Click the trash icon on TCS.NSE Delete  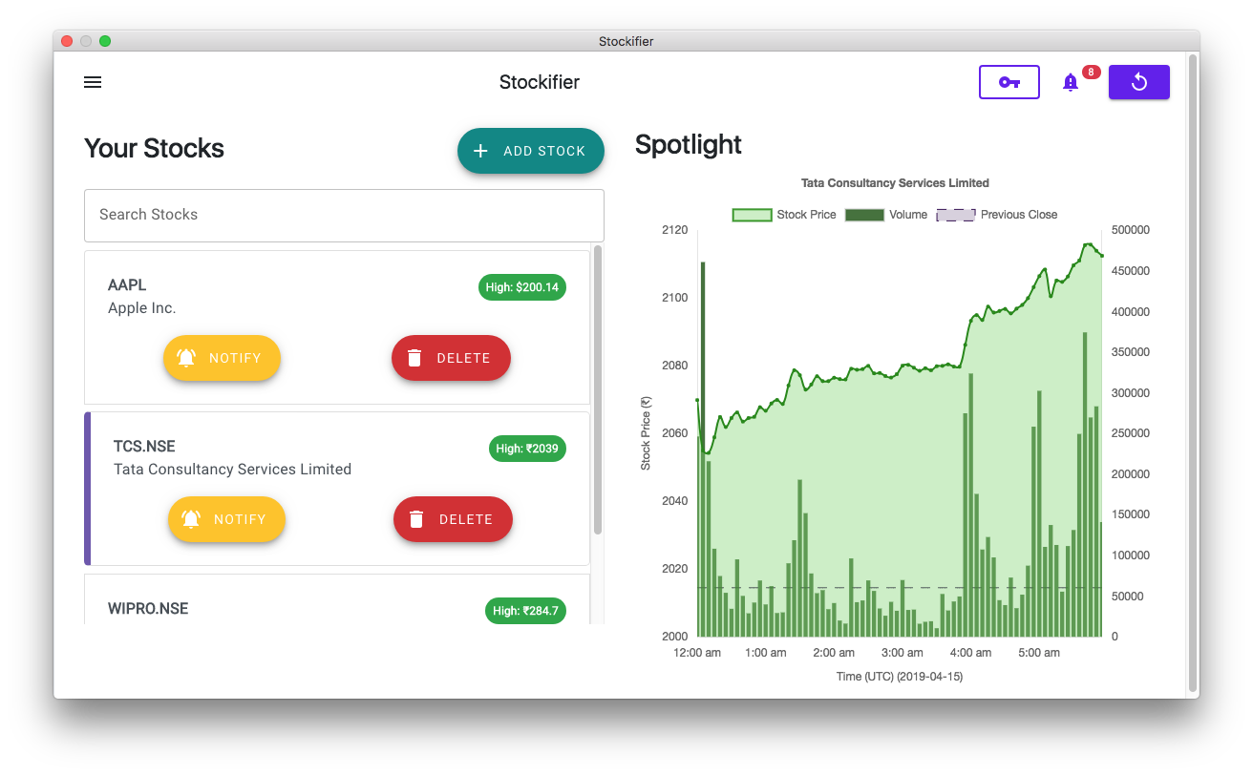pos(416,519)
